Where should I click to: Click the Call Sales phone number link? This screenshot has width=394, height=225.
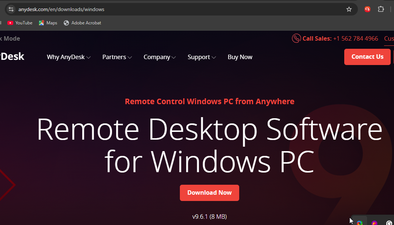click(x=356, y=38)
